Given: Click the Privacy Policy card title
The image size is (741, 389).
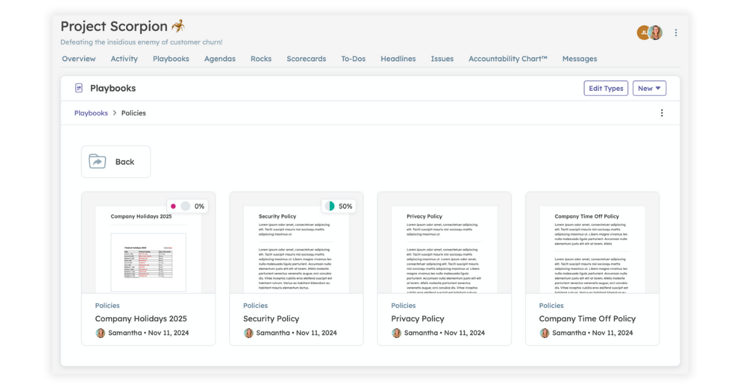Looking at the screenshot, I should (417, 319).
